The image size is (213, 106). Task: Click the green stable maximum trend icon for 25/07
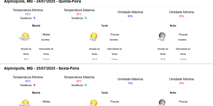pos(85,85)
